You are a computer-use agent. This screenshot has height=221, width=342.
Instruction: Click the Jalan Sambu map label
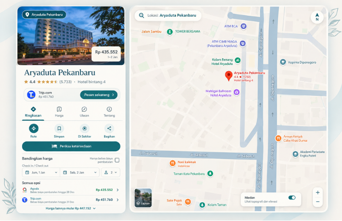pyautogui.click(x=151, y=32)
